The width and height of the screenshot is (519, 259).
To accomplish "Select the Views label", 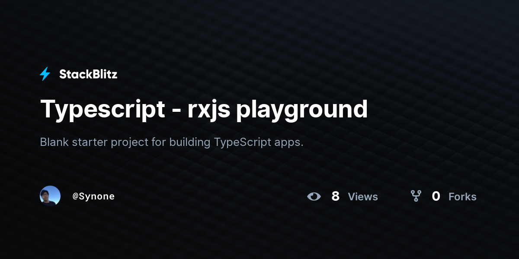I will click(363, 197).
